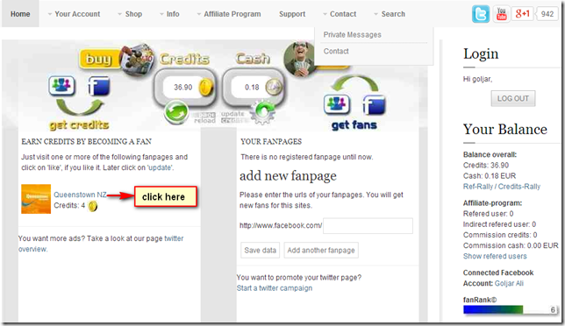The width and height of the screenshot is (565, 326).
Task: Click the fanRank progress bar
Action: 510,310
